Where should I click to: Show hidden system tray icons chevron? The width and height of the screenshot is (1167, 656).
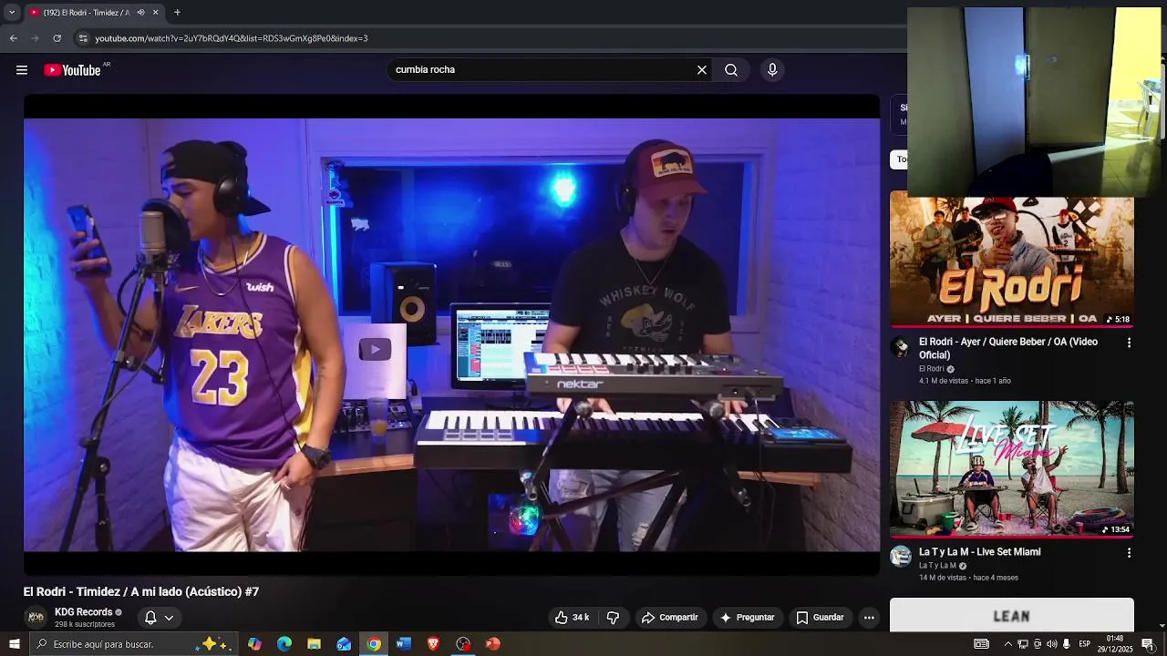coord(1007,644)
